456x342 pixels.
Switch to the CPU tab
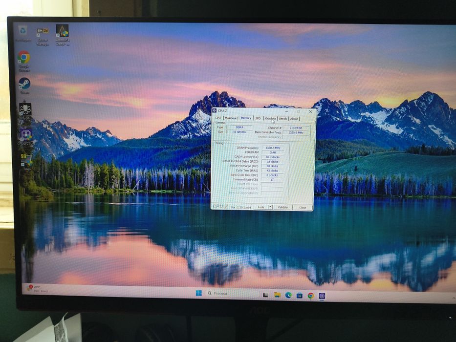218,118
